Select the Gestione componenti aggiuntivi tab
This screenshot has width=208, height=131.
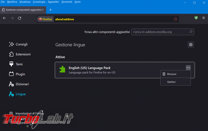coord(23,10)
